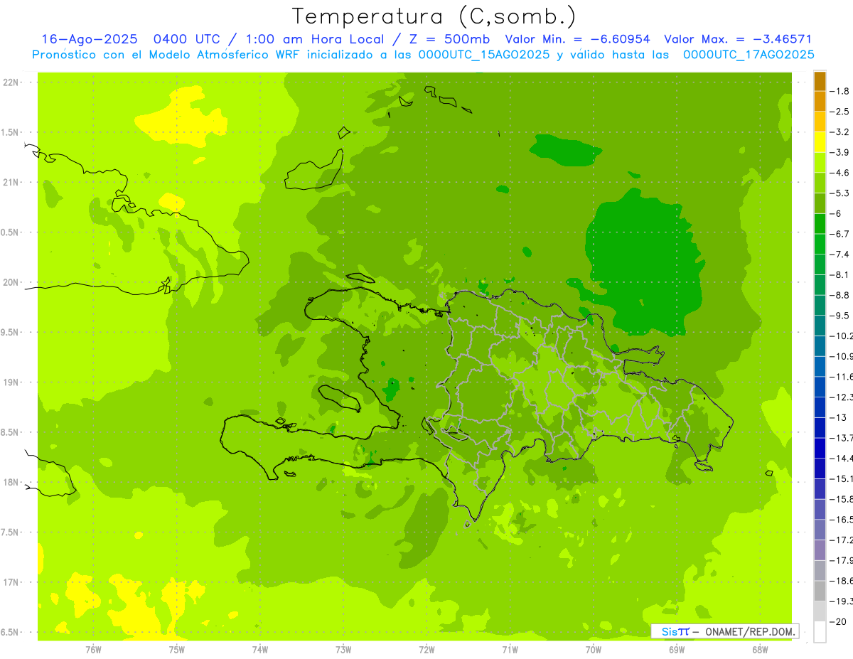Viewport: 853px width, 659px height.
Task: Click the "75W" longitude label
Action: pos(176,650)
